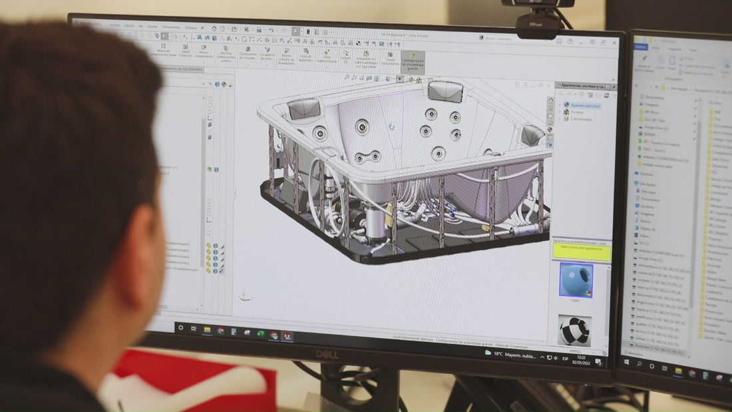The image size is (732, 412).
Task: Open the Herramientas menu
Action: (x=171, y=26)
